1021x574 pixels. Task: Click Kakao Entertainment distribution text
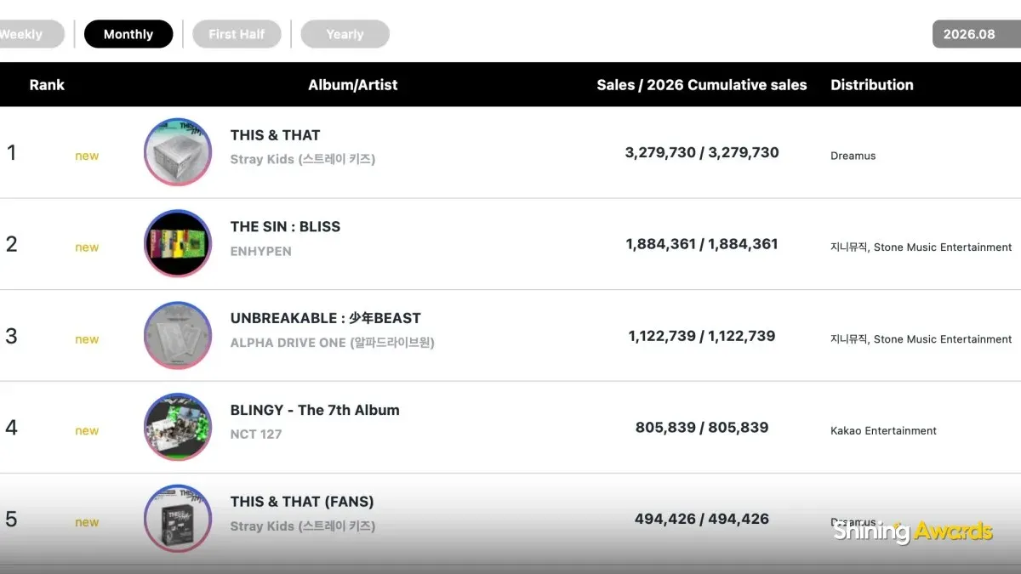pos(883,430)
